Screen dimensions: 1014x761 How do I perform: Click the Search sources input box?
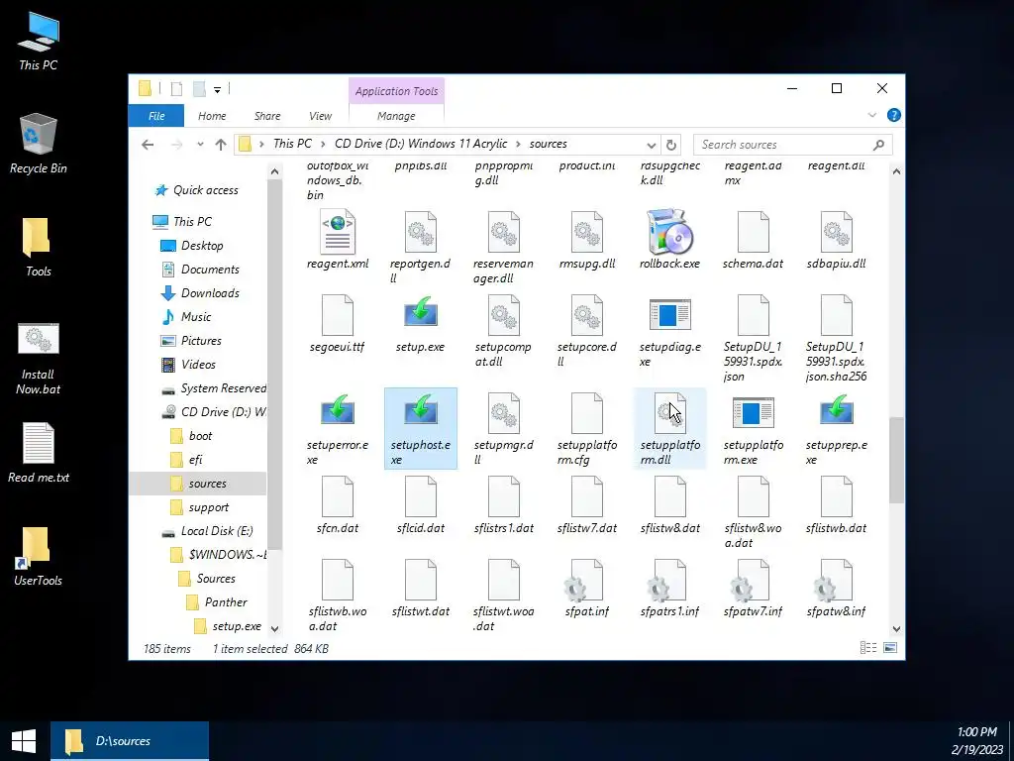click(x=786, y=145)
